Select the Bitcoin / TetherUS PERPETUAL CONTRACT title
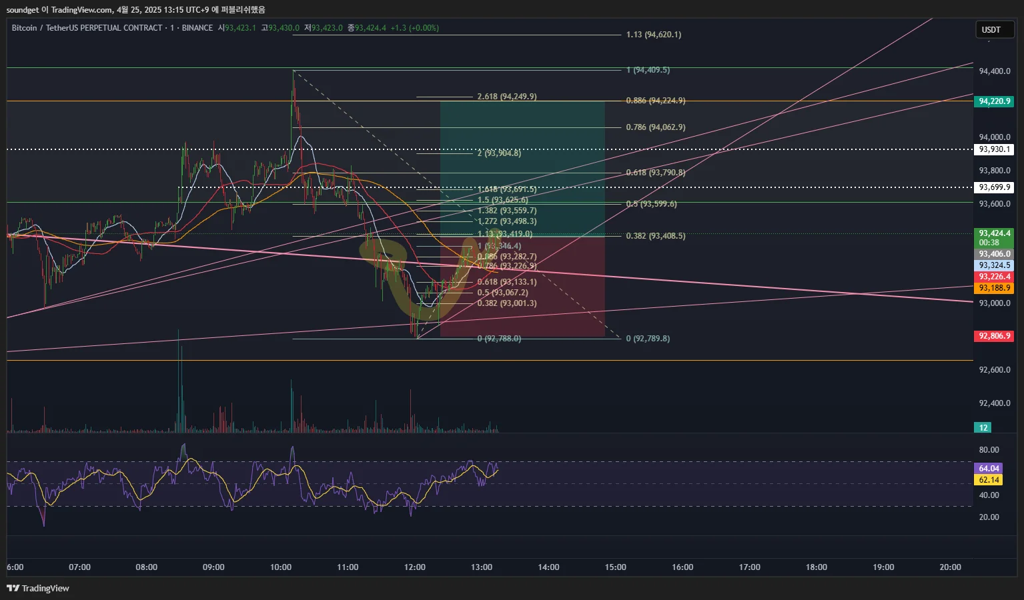1024x600 pixels. [87, 28]
